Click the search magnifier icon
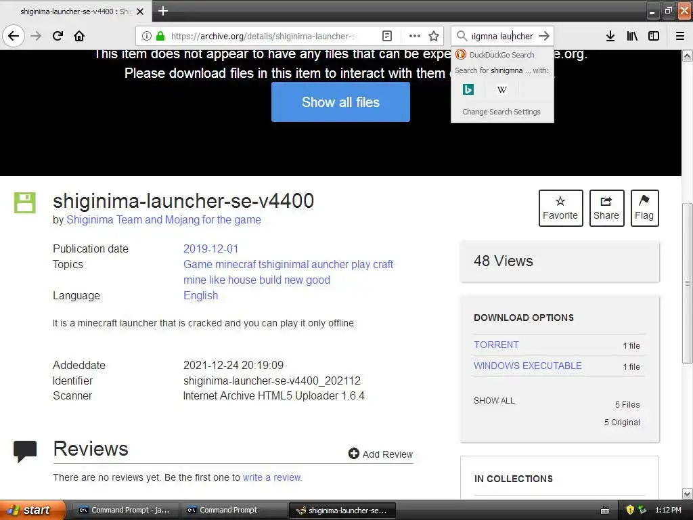The width and height of the screenshot is (693, 520). click(462, 36)
